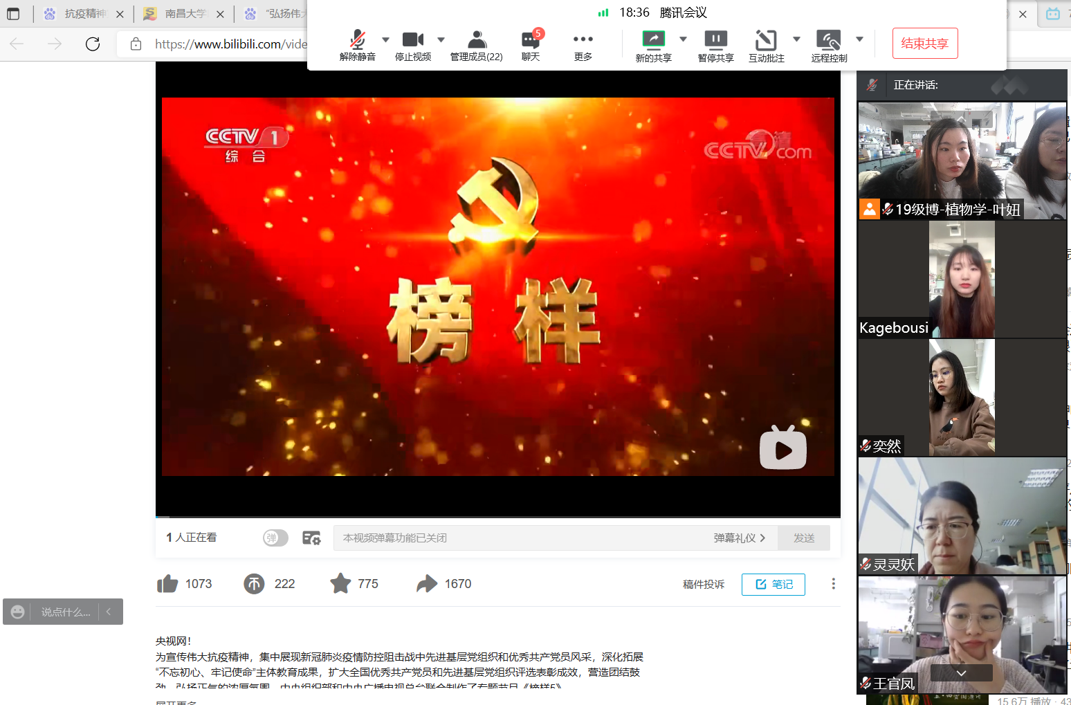Toggle 王官凤's muted microphone indicator

[866, 683]
